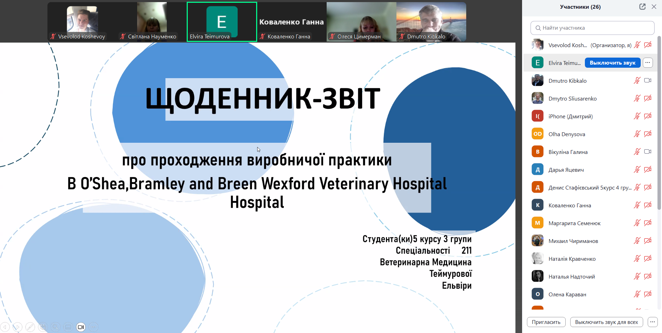Click camera icon next to Михаил Чириманов
The image size is (662, 333).
pyautogui.click(x=648, y=241)
